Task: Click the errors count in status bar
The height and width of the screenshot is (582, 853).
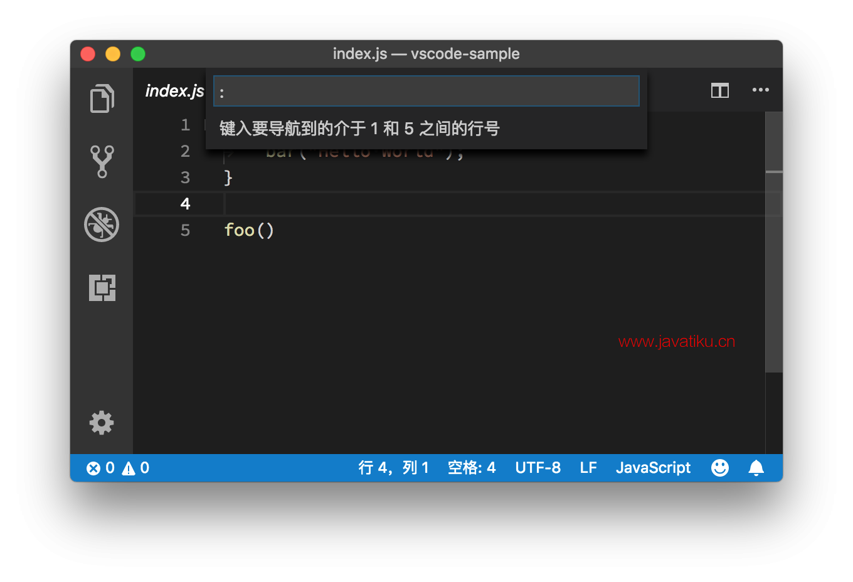Action: coord(100,468)
